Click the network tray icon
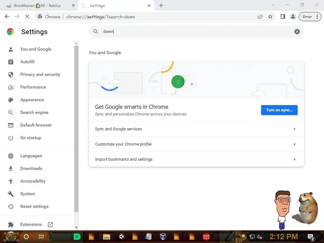Viewport: 324px width, 243px height. click(252, 237)
